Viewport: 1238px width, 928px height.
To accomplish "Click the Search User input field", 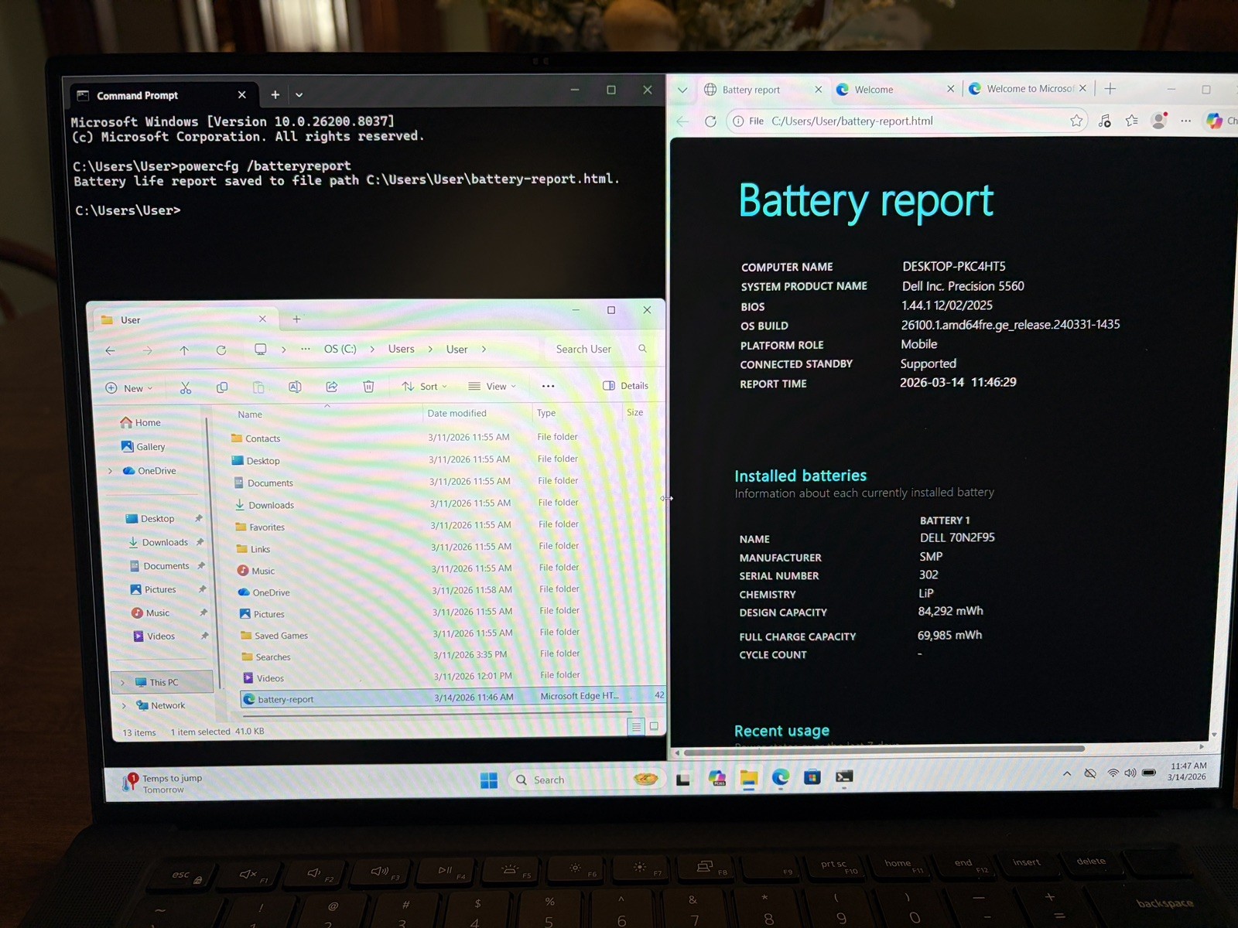I will coord(590,349).
